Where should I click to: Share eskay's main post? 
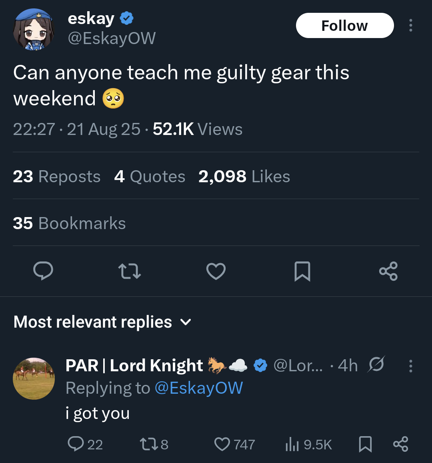[388, 271]
